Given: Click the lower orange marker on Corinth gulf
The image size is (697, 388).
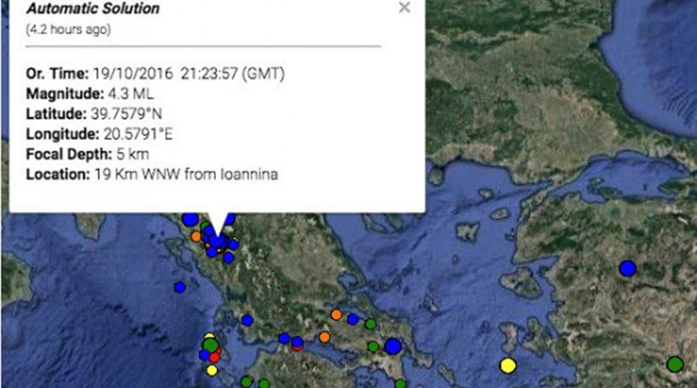Looking at the screenshot, I should click(x=325, y=337).
